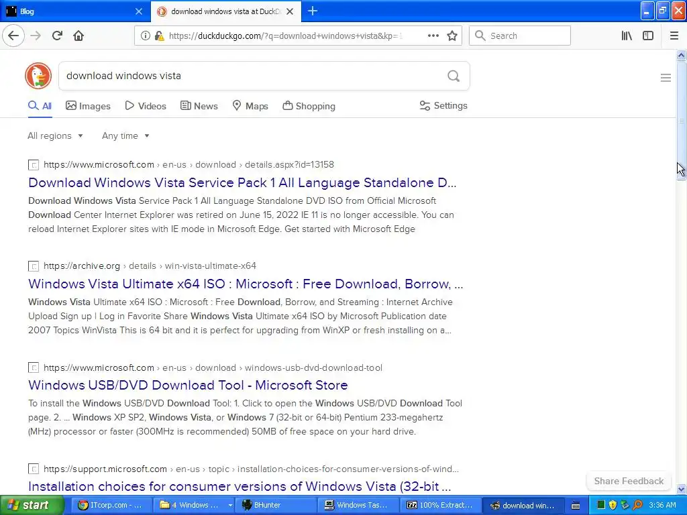Open Firefox hamburger menu

point(674,36)
